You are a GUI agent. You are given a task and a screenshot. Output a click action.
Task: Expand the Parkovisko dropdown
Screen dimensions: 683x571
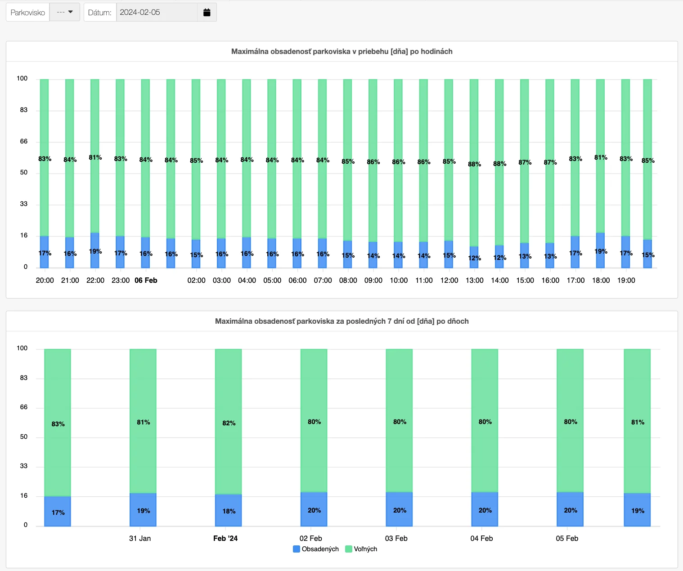[65, 13]
